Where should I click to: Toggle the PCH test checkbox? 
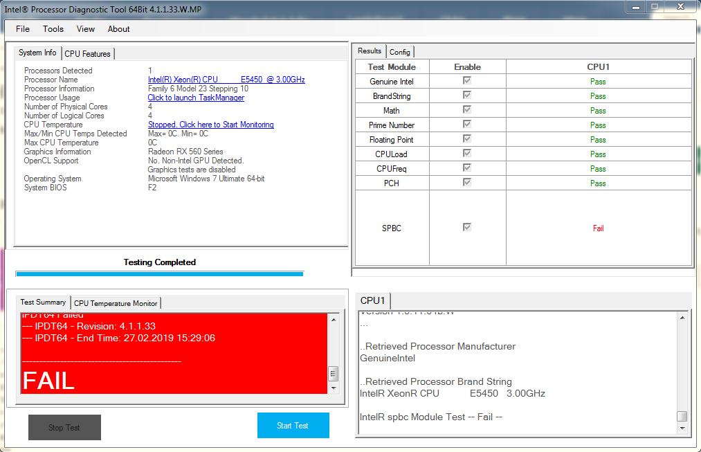tap(467, 182)
